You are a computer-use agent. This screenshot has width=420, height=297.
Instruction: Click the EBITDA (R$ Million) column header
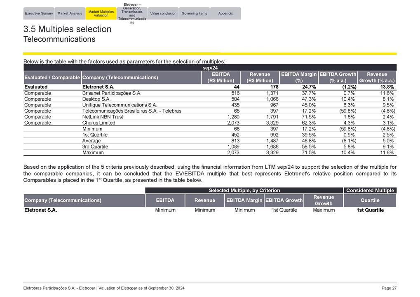220,77
